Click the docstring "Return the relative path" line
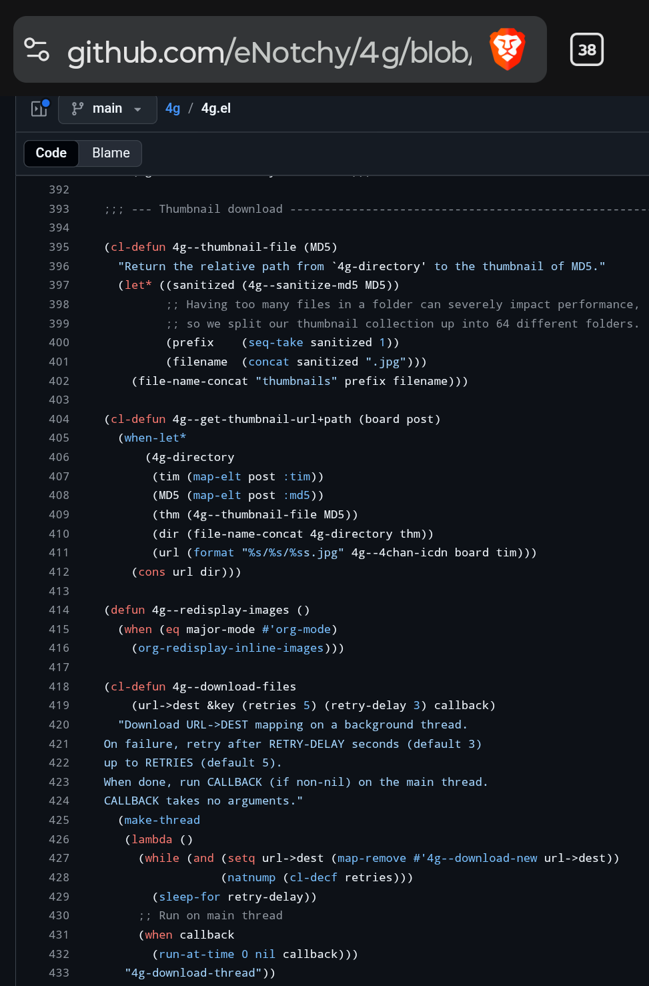Image resolution: width=649 pixels, height=986 pixels. (362, 266)
